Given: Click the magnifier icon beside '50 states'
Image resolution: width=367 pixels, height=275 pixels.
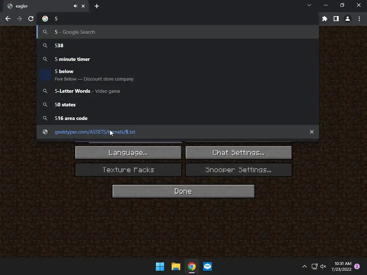Looking at the screenshot, I should [x=45, y=105].
